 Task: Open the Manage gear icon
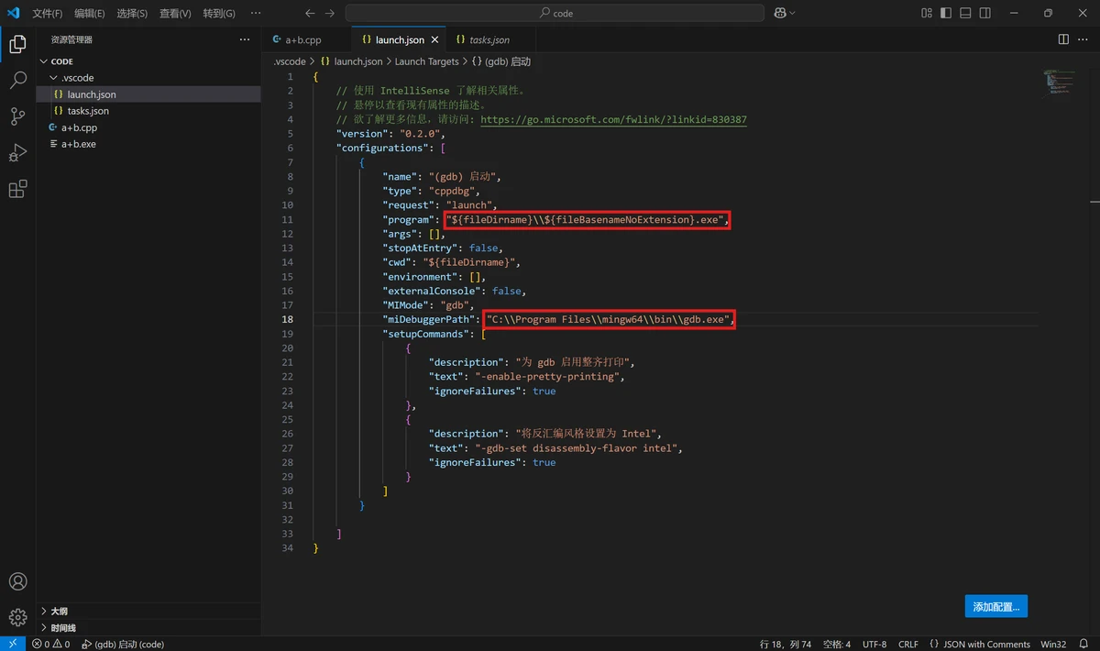(17, 617)
